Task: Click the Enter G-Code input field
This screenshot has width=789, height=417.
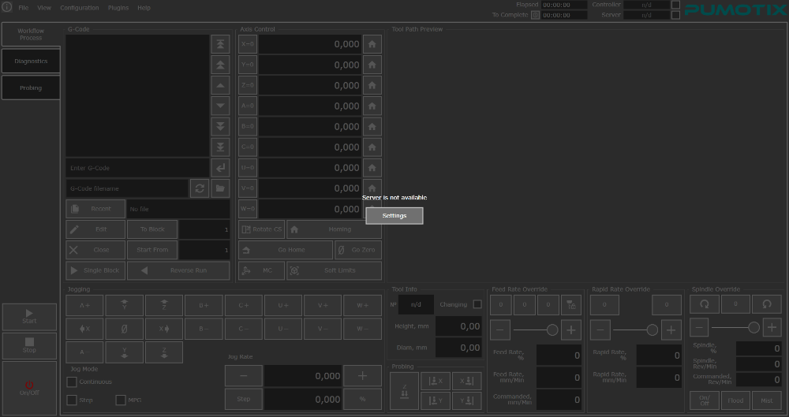Action: (x=137, y=168)
